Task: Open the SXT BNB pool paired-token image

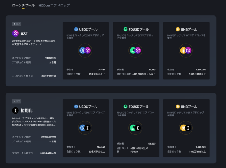Action: click(x=186, y=50)
